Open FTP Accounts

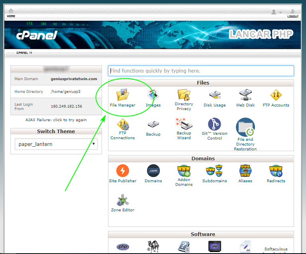[x=276, y=98]
